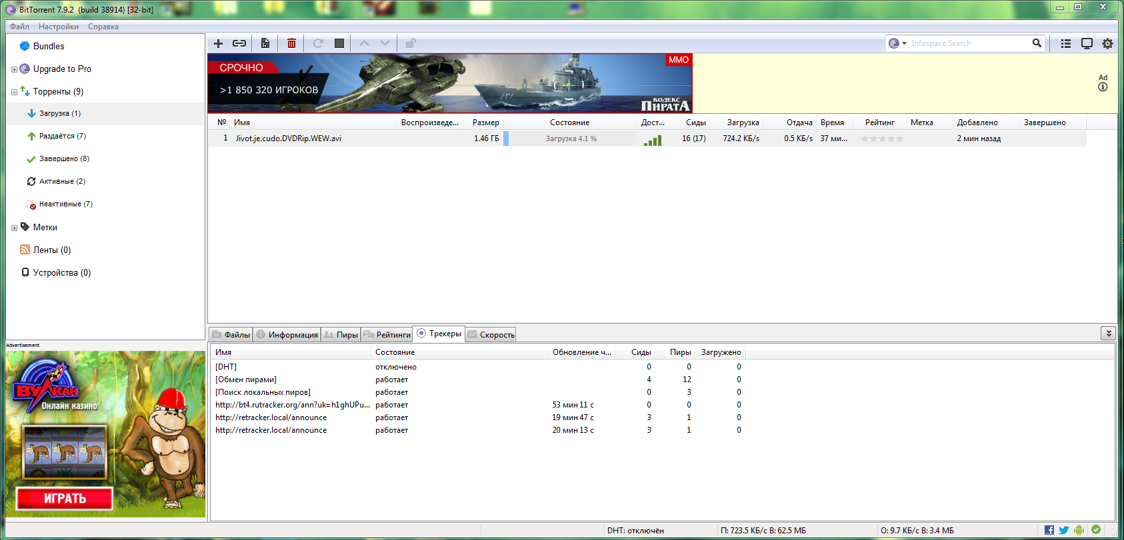
Task: Open the search provider dropdown arrow
Action: pyautogui.click(x=905, y=43)
